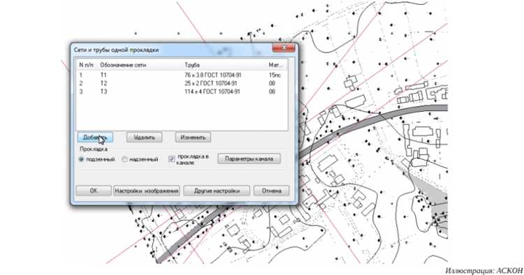
Task: Click the Обозначение сети column header
Action: click(x=123, y=65)
